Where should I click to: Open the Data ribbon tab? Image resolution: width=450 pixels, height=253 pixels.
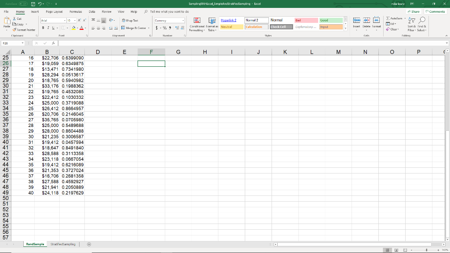point(92,12)
